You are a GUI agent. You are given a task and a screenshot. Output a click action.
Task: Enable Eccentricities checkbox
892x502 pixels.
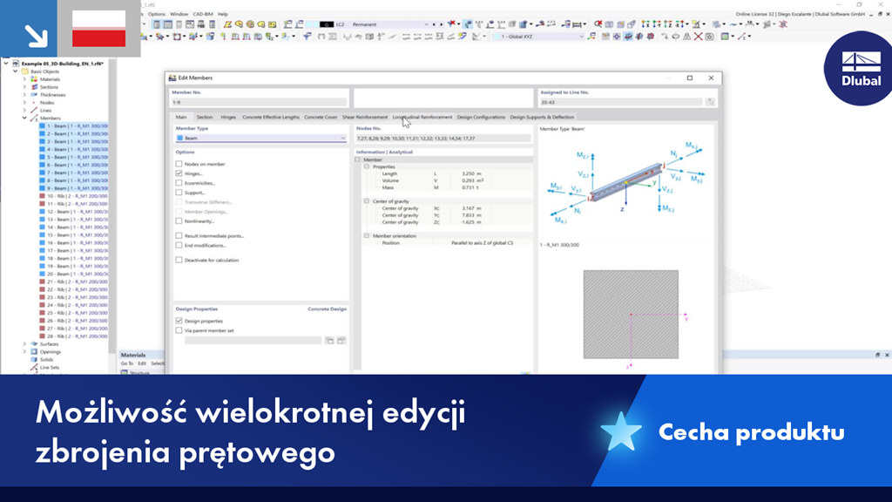179,183
